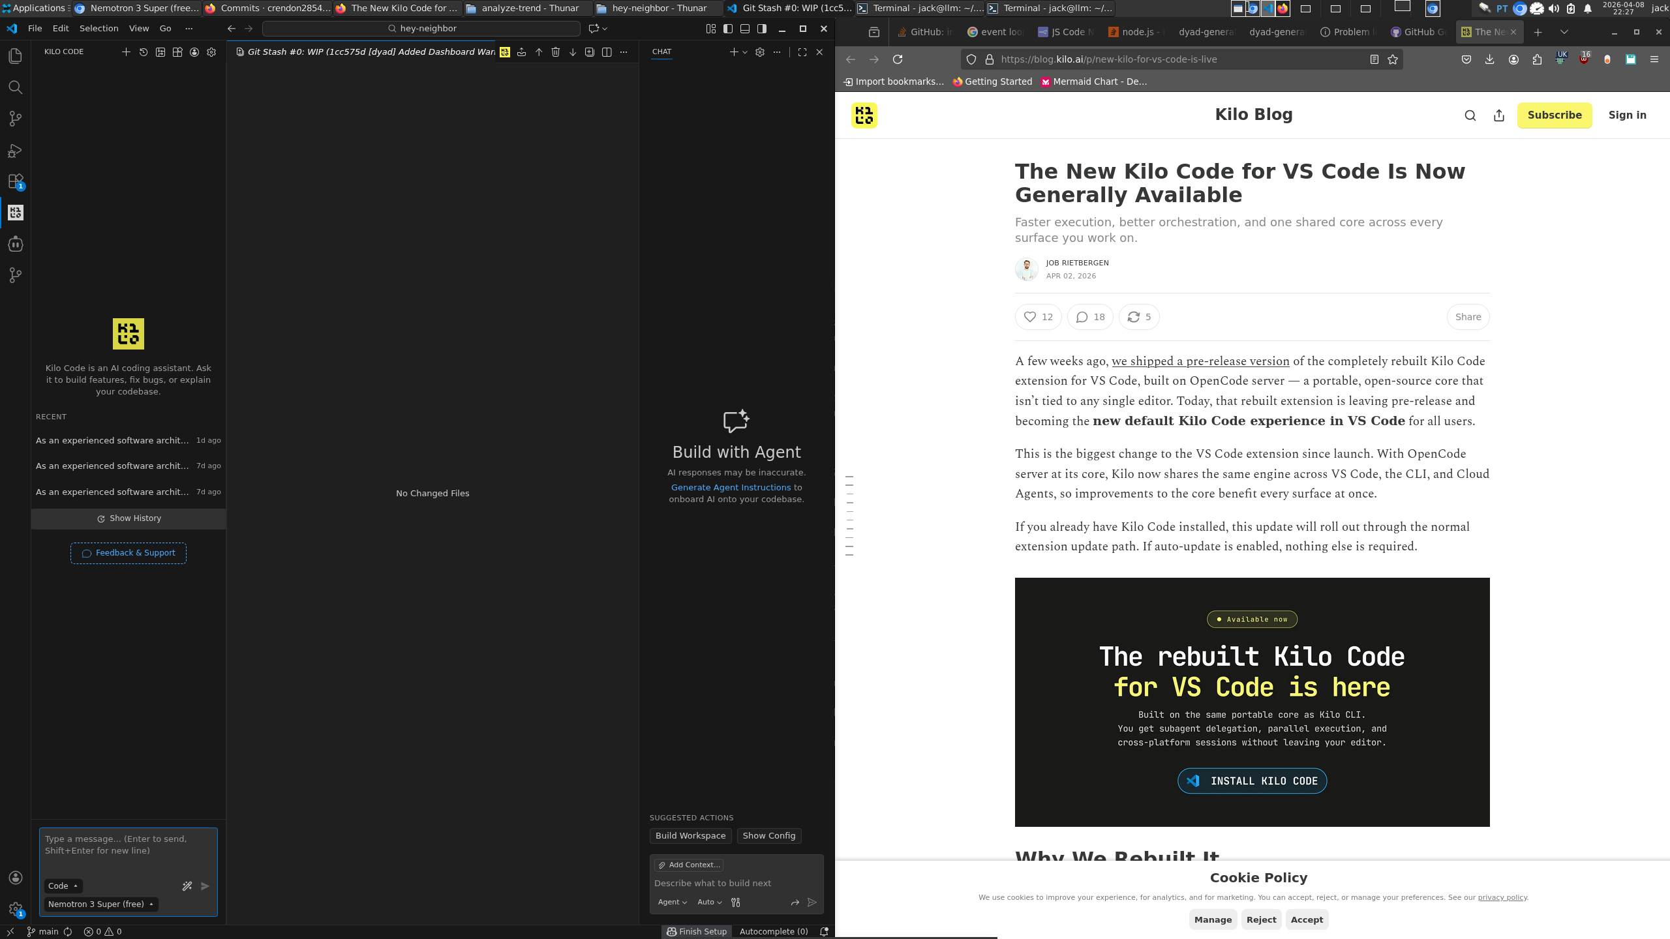Open the configure tools icon in chat input

click(x=736, y=902)
